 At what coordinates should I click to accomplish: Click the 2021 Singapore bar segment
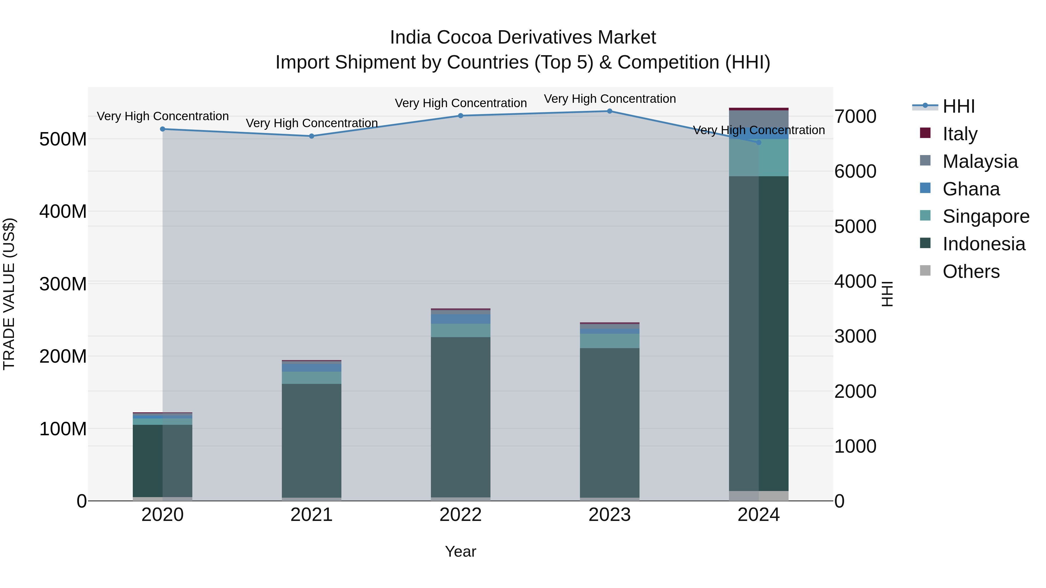point(311,378)
